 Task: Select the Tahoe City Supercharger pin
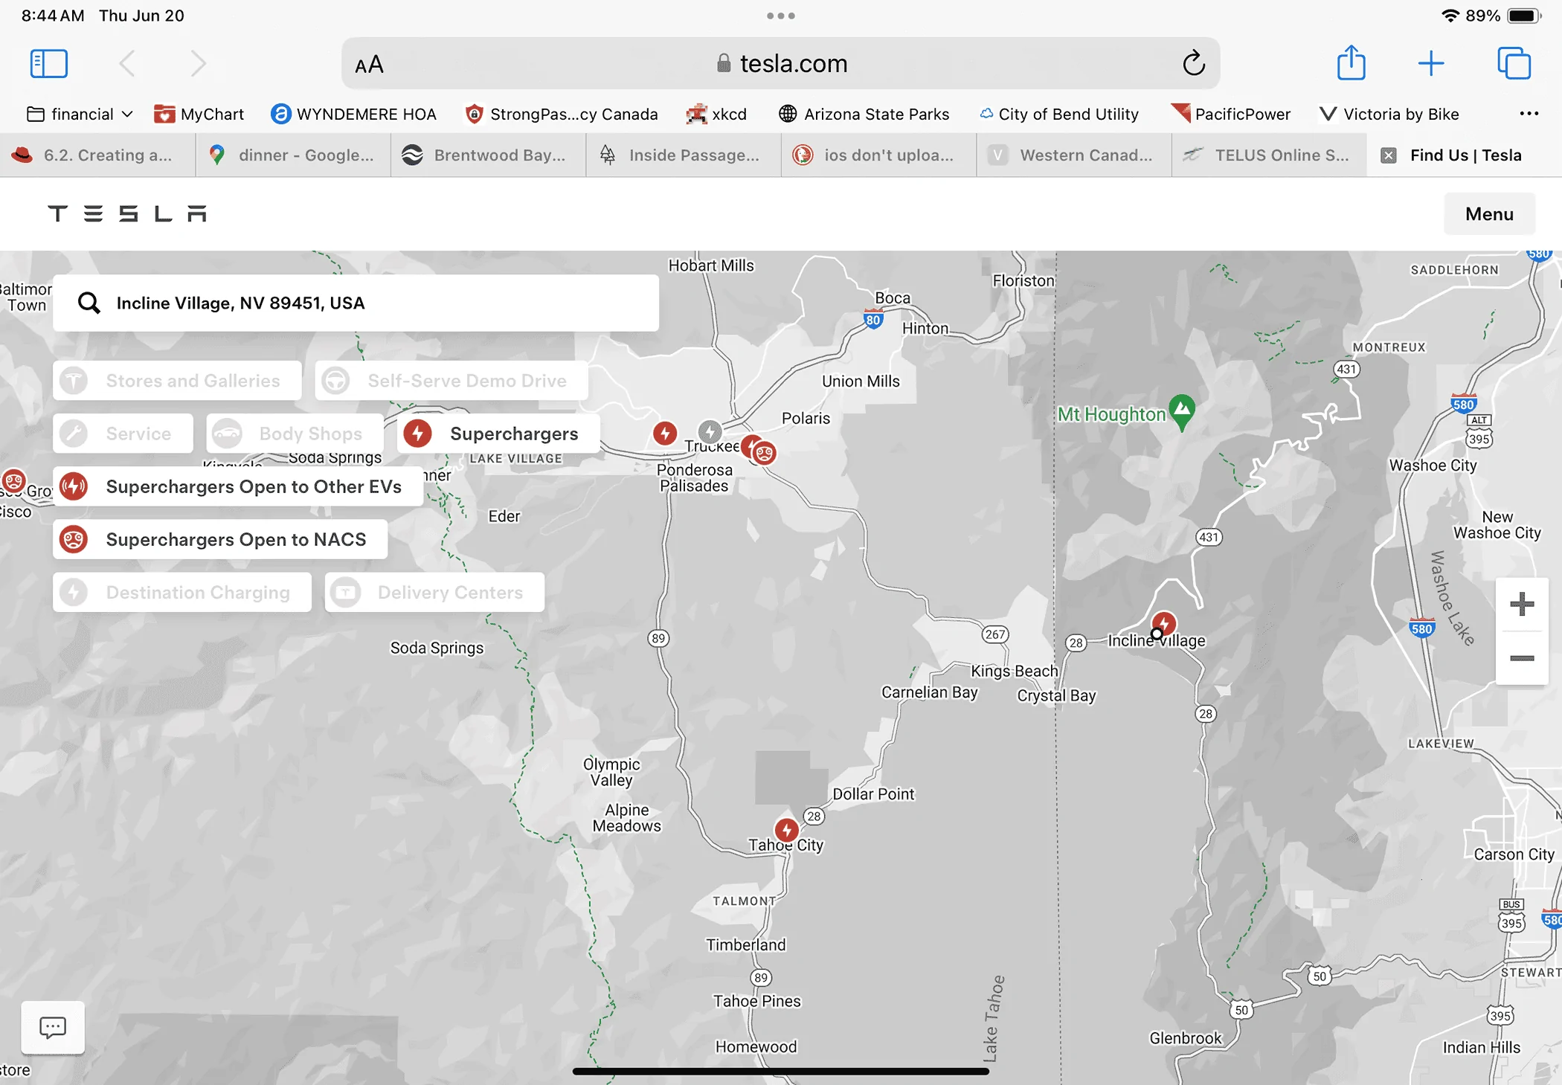pos(786,830)
